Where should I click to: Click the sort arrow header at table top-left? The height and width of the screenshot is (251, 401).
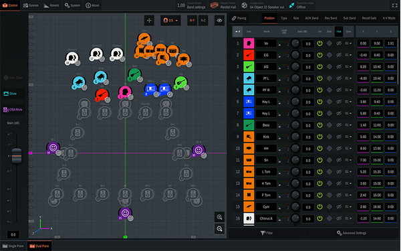click(x=237, y=31)
